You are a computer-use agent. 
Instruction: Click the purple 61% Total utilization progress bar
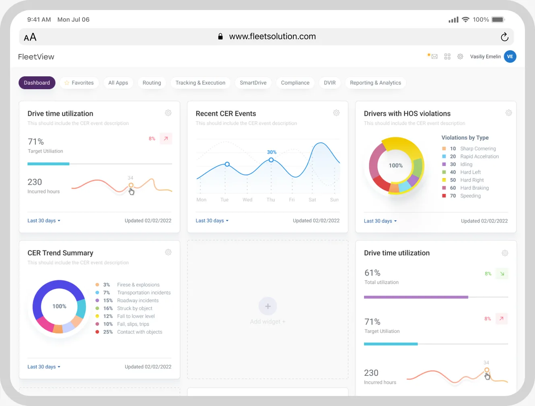point(416,297)
